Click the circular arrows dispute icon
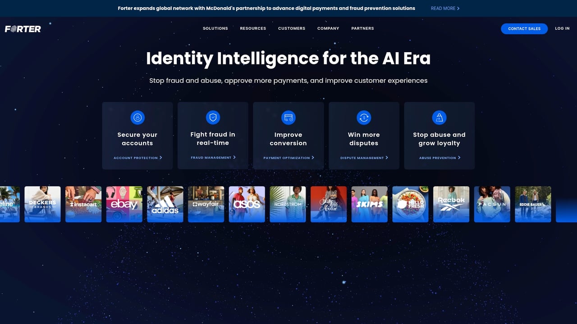The width and height of the screenshot is (577, 324). [364, 117]
